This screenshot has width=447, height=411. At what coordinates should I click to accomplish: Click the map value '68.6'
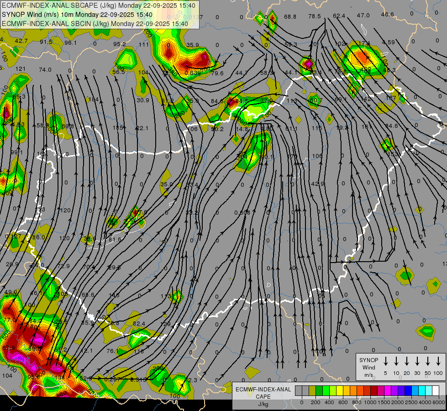88,295
